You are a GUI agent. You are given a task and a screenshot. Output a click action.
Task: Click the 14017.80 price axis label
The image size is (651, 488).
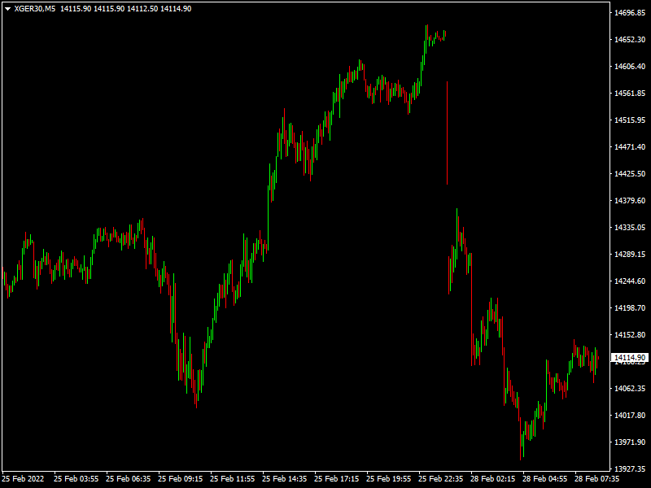(630, 416)
